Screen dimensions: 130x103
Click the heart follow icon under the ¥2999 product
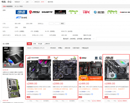pyautogui.click(x=34, y=101)
